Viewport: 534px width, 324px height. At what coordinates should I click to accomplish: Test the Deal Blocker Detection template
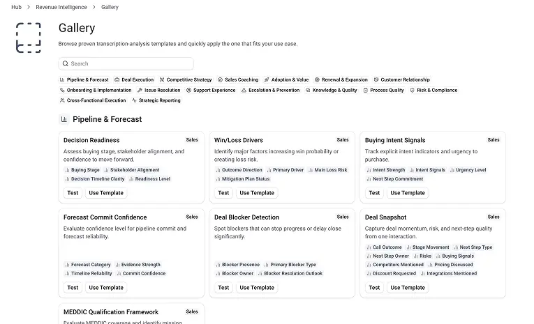[223, 288]
